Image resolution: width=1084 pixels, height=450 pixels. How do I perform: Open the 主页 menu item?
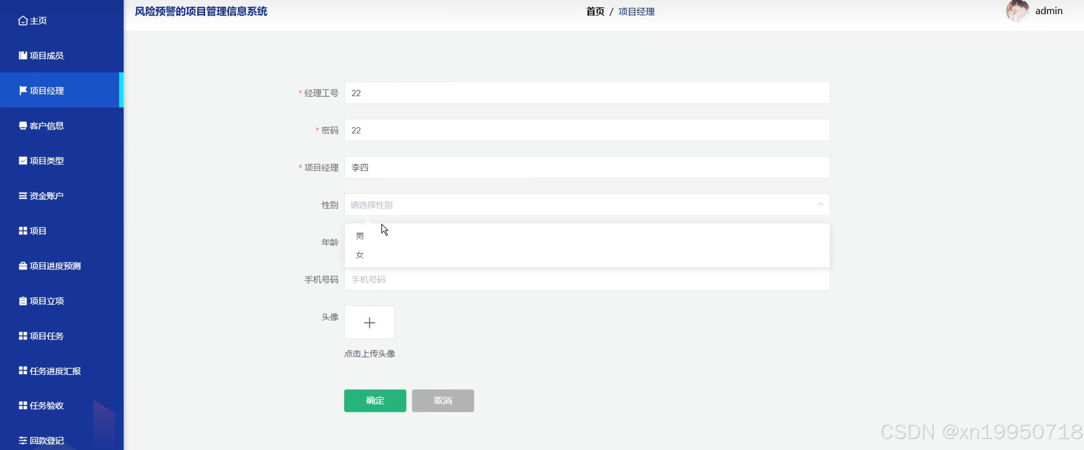click(x=62, y=21)
